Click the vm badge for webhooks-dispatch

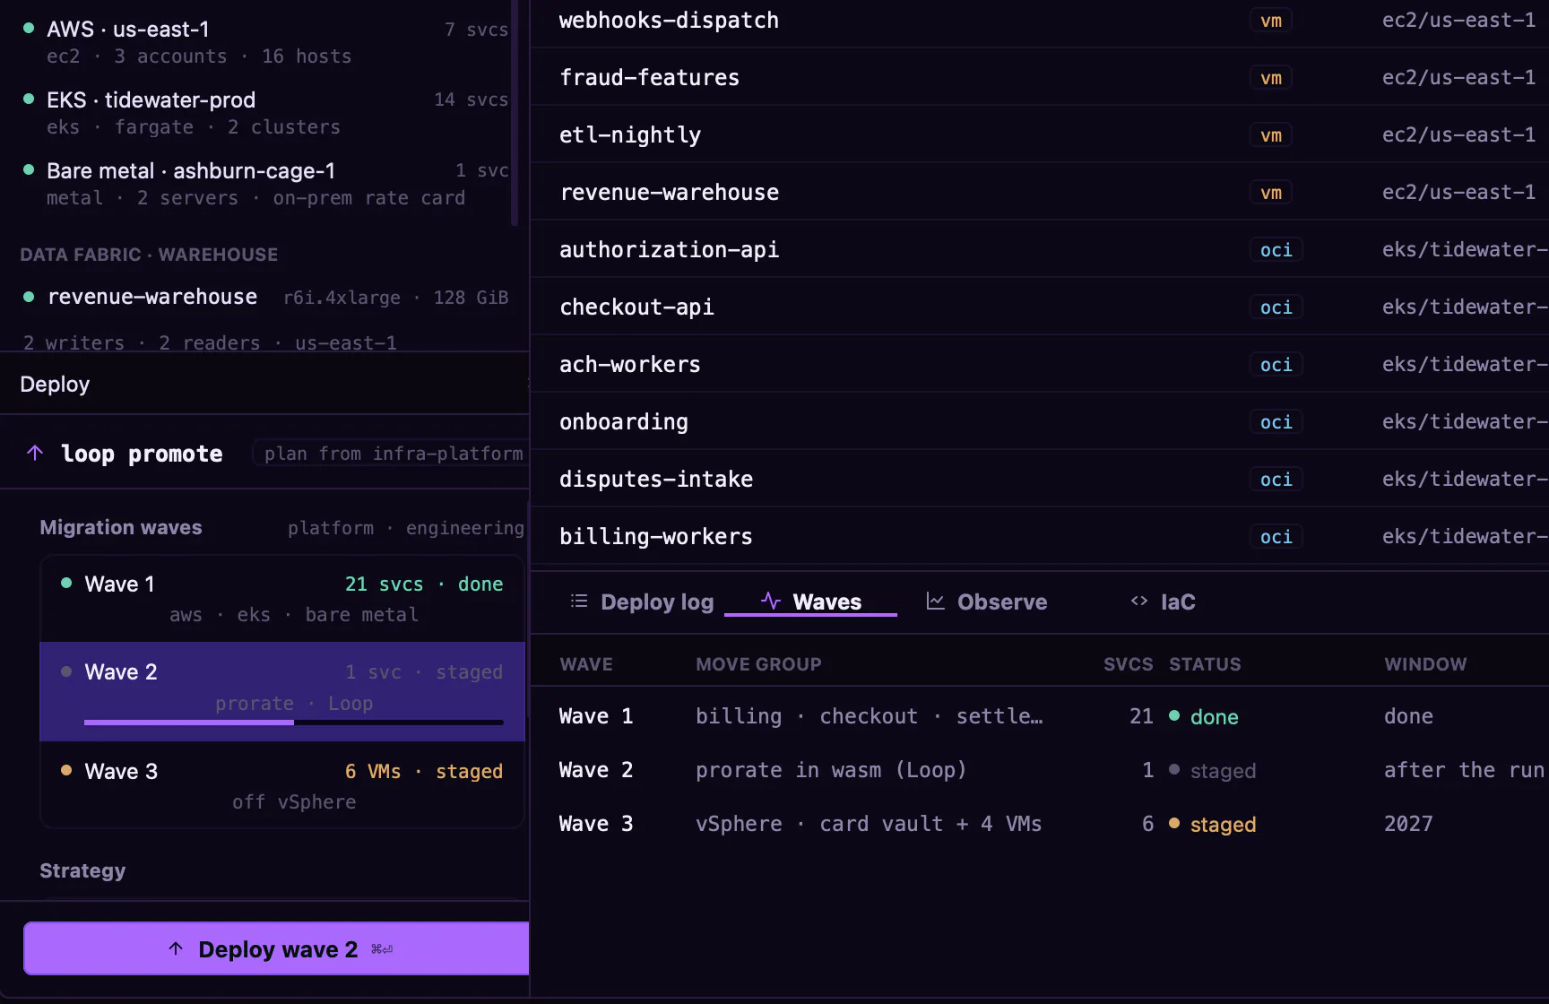pyautogui.click(x=1270, y=21)
